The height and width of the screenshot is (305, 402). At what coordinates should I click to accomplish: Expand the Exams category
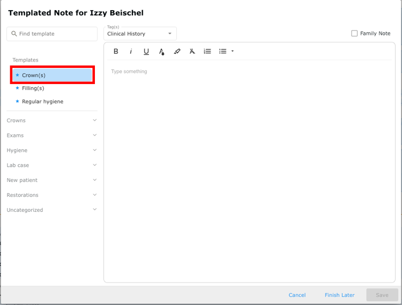pos(52,135)
